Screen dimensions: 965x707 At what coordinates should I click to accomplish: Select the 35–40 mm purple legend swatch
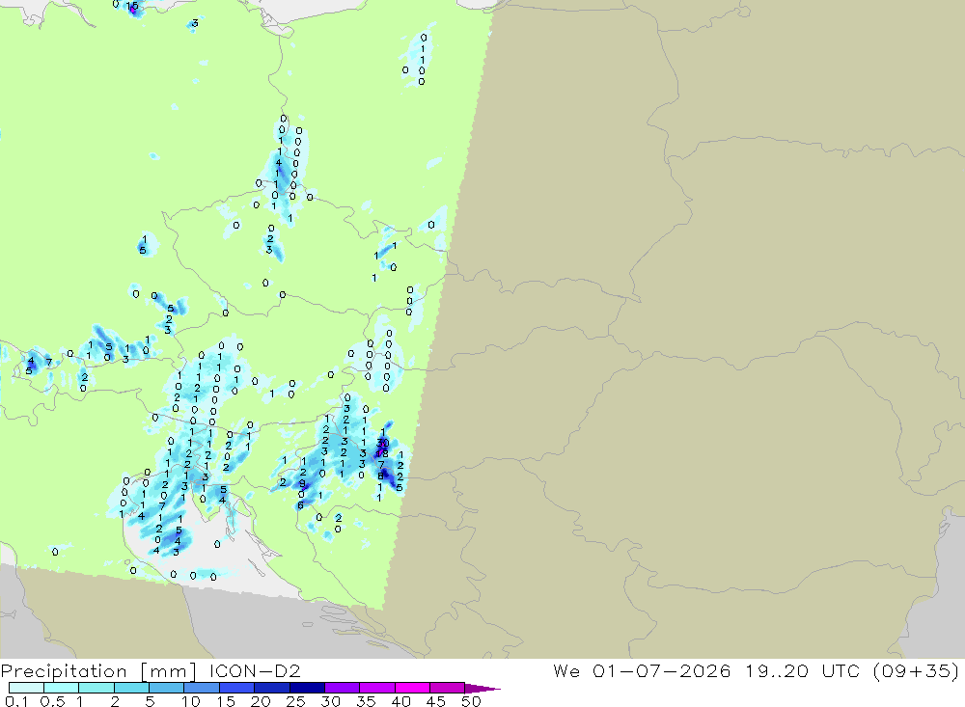point(376,688)
